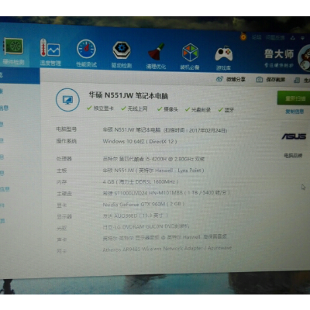This screenshot has width=310, height=310.
Task: Click the 内存 row label
Action: click(x=61, y=182)
